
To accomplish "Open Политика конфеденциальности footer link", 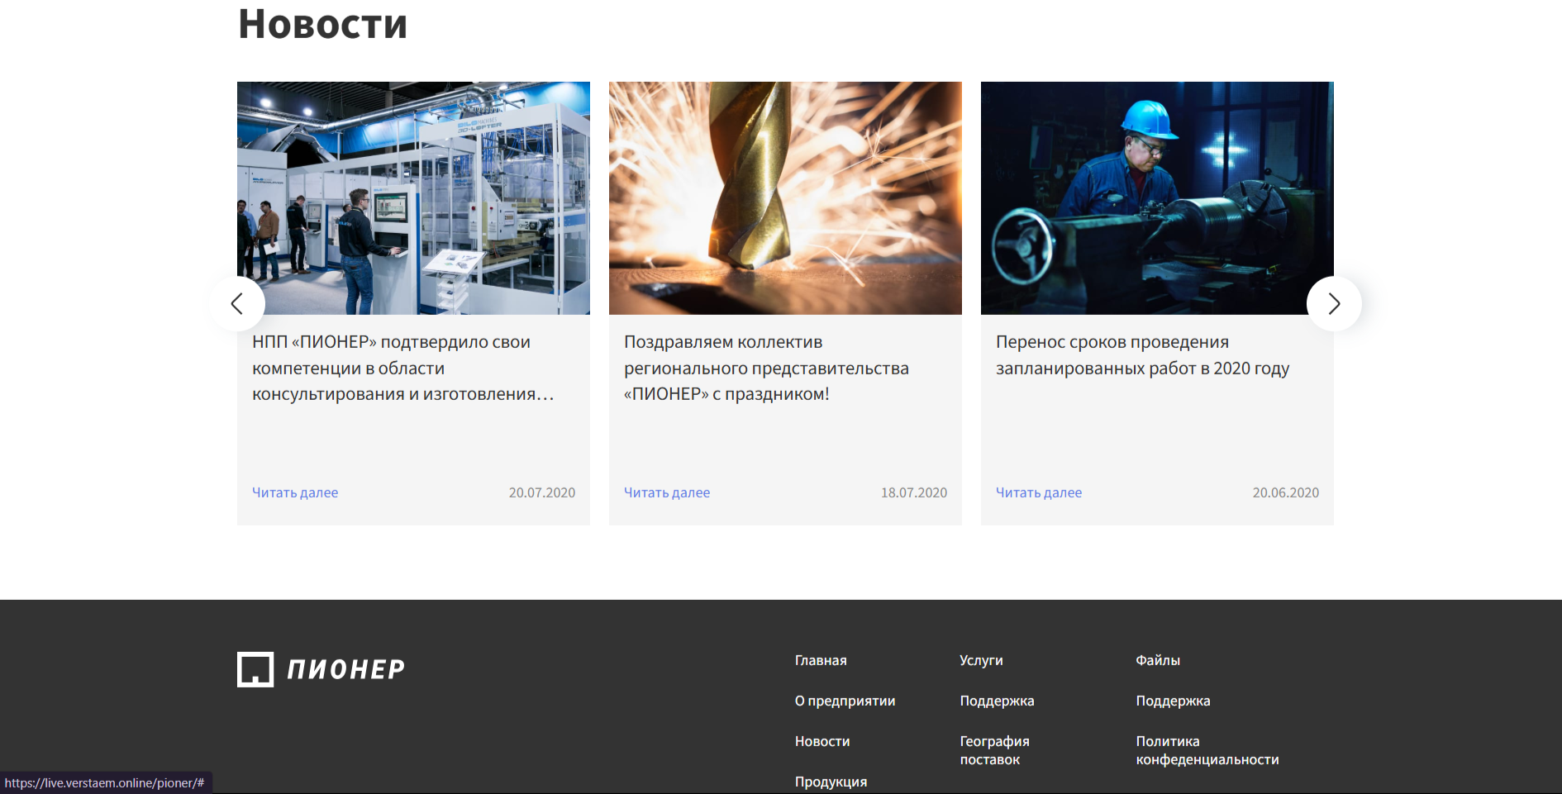I will (x=1207, y=750).
